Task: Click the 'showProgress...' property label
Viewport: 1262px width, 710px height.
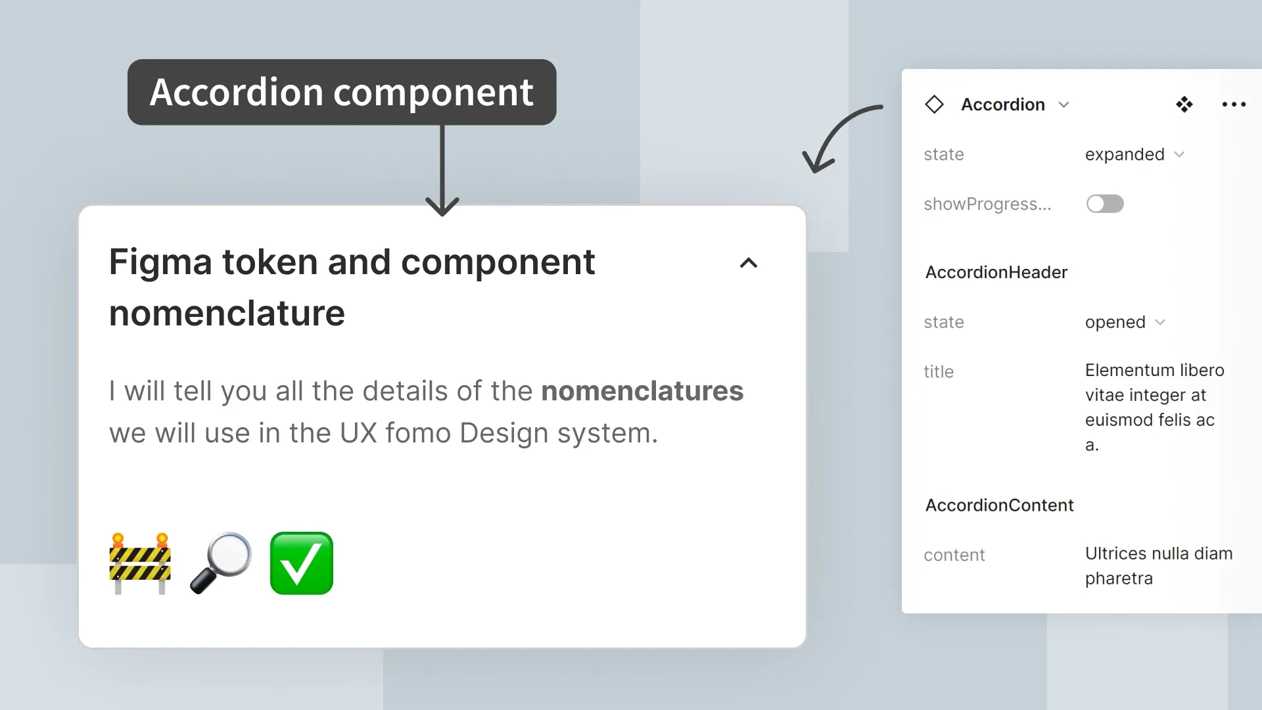Action: click(987, 204)
